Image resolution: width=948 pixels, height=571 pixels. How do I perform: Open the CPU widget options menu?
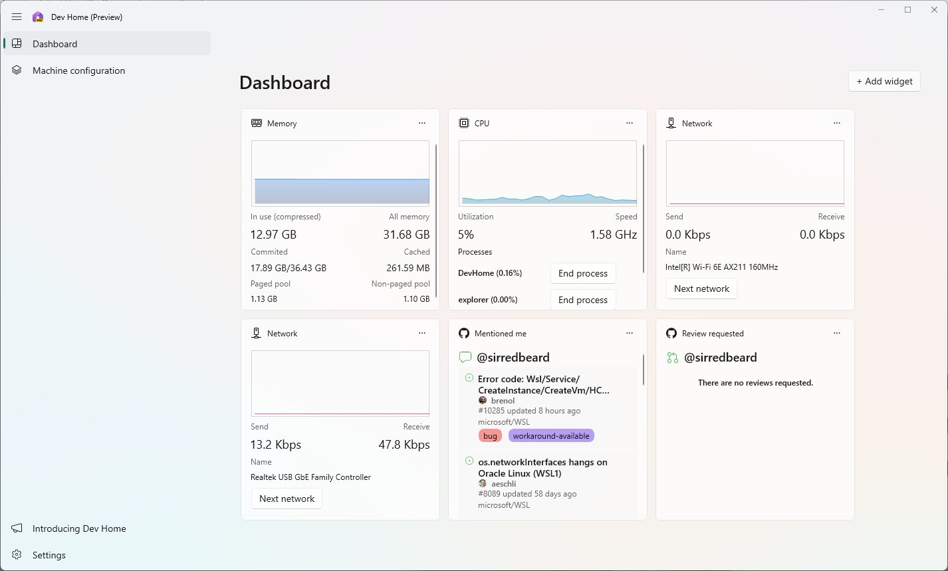pos(629,123)
